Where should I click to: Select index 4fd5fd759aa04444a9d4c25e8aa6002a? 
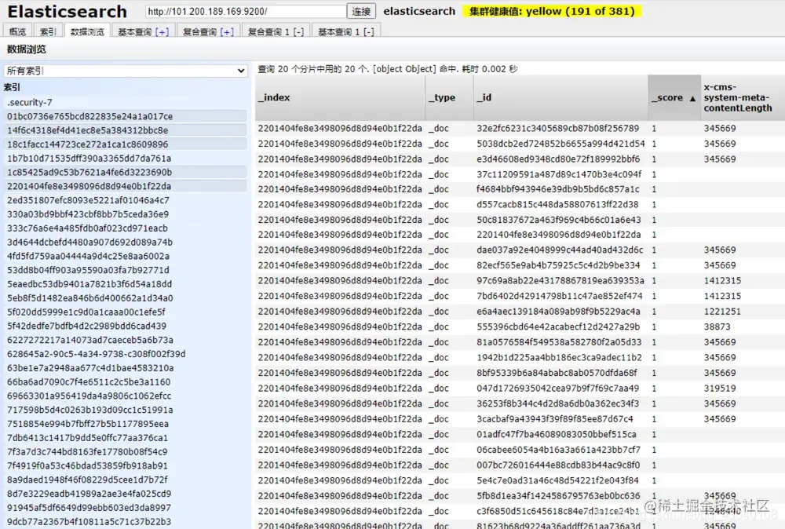coord(125,256)
